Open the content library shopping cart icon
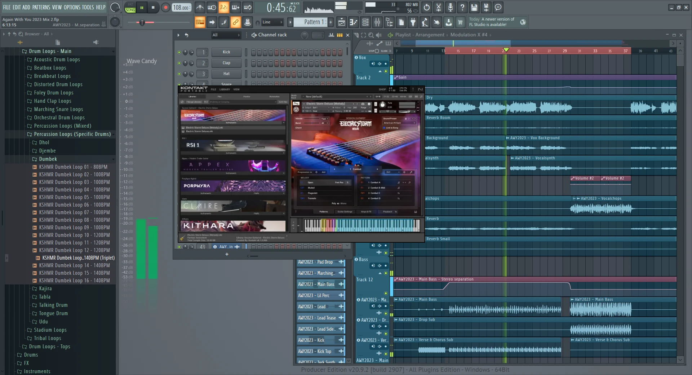Screen dimensions: 692x375 click(x=460, y=22)
